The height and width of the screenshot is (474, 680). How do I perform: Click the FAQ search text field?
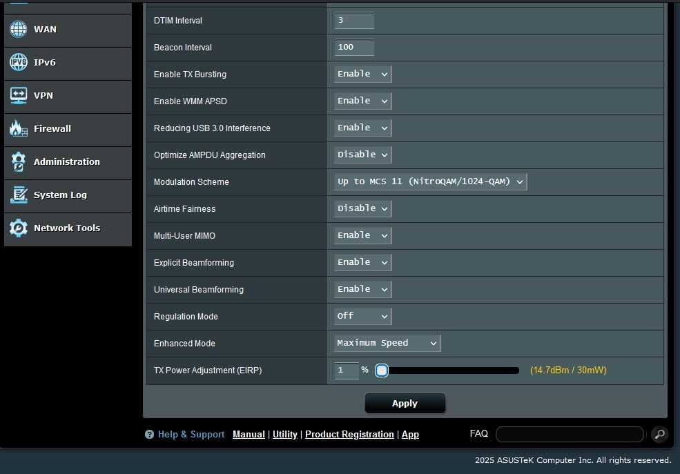(570, 434)
